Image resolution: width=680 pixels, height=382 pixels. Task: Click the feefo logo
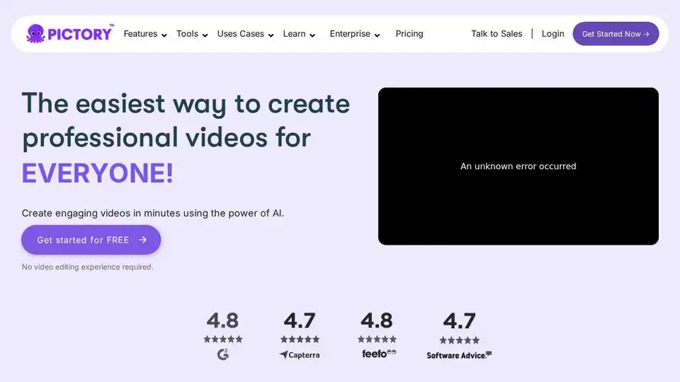point(378,354)
